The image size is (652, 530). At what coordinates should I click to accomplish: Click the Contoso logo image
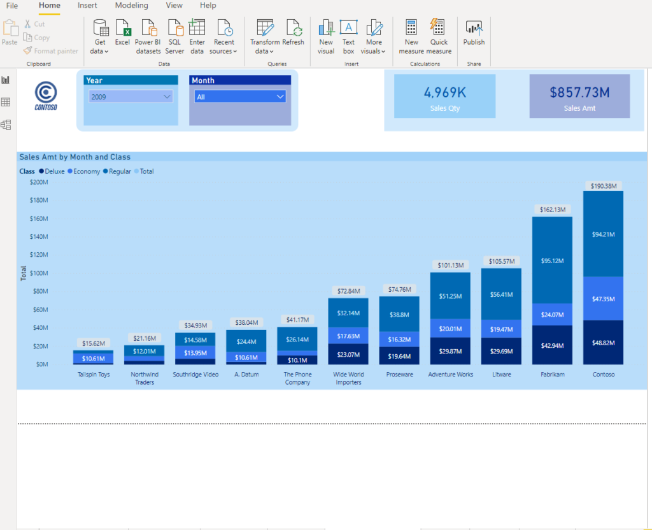pos(46,96)
